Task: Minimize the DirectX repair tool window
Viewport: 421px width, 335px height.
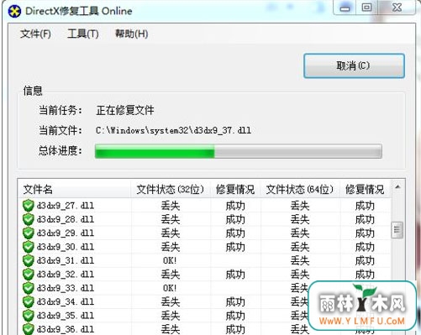Action: coord(345,8)
